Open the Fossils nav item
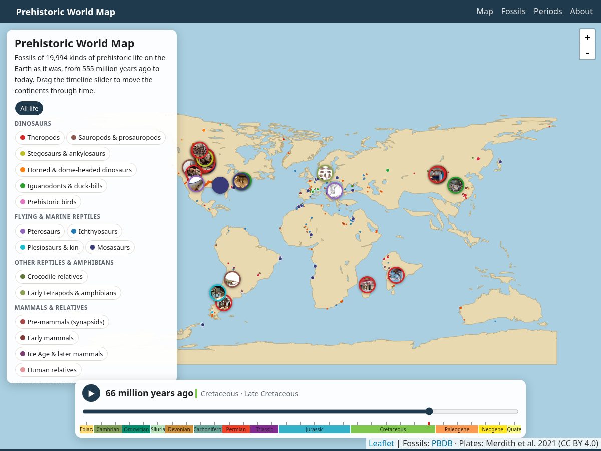601x451 pixels. (513, 11)
